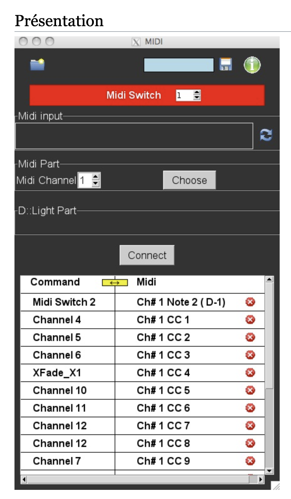Click the floppy disk save icon

(225, 64)
